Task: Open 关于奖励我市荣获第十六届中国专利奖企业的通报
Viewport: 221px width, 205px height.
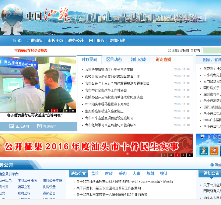Action: (x=112, y=195)
